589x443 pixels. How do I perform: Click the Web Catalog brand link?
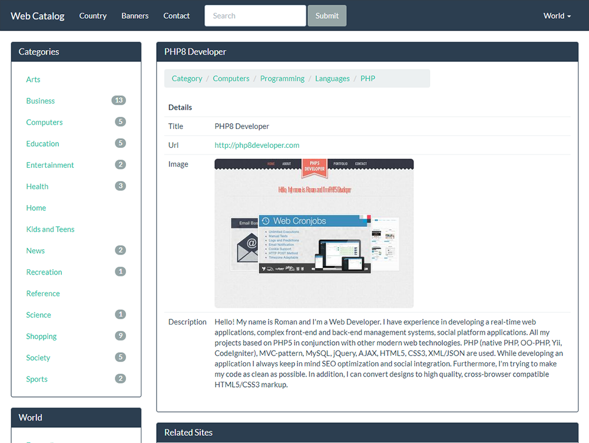pos(37,16)
